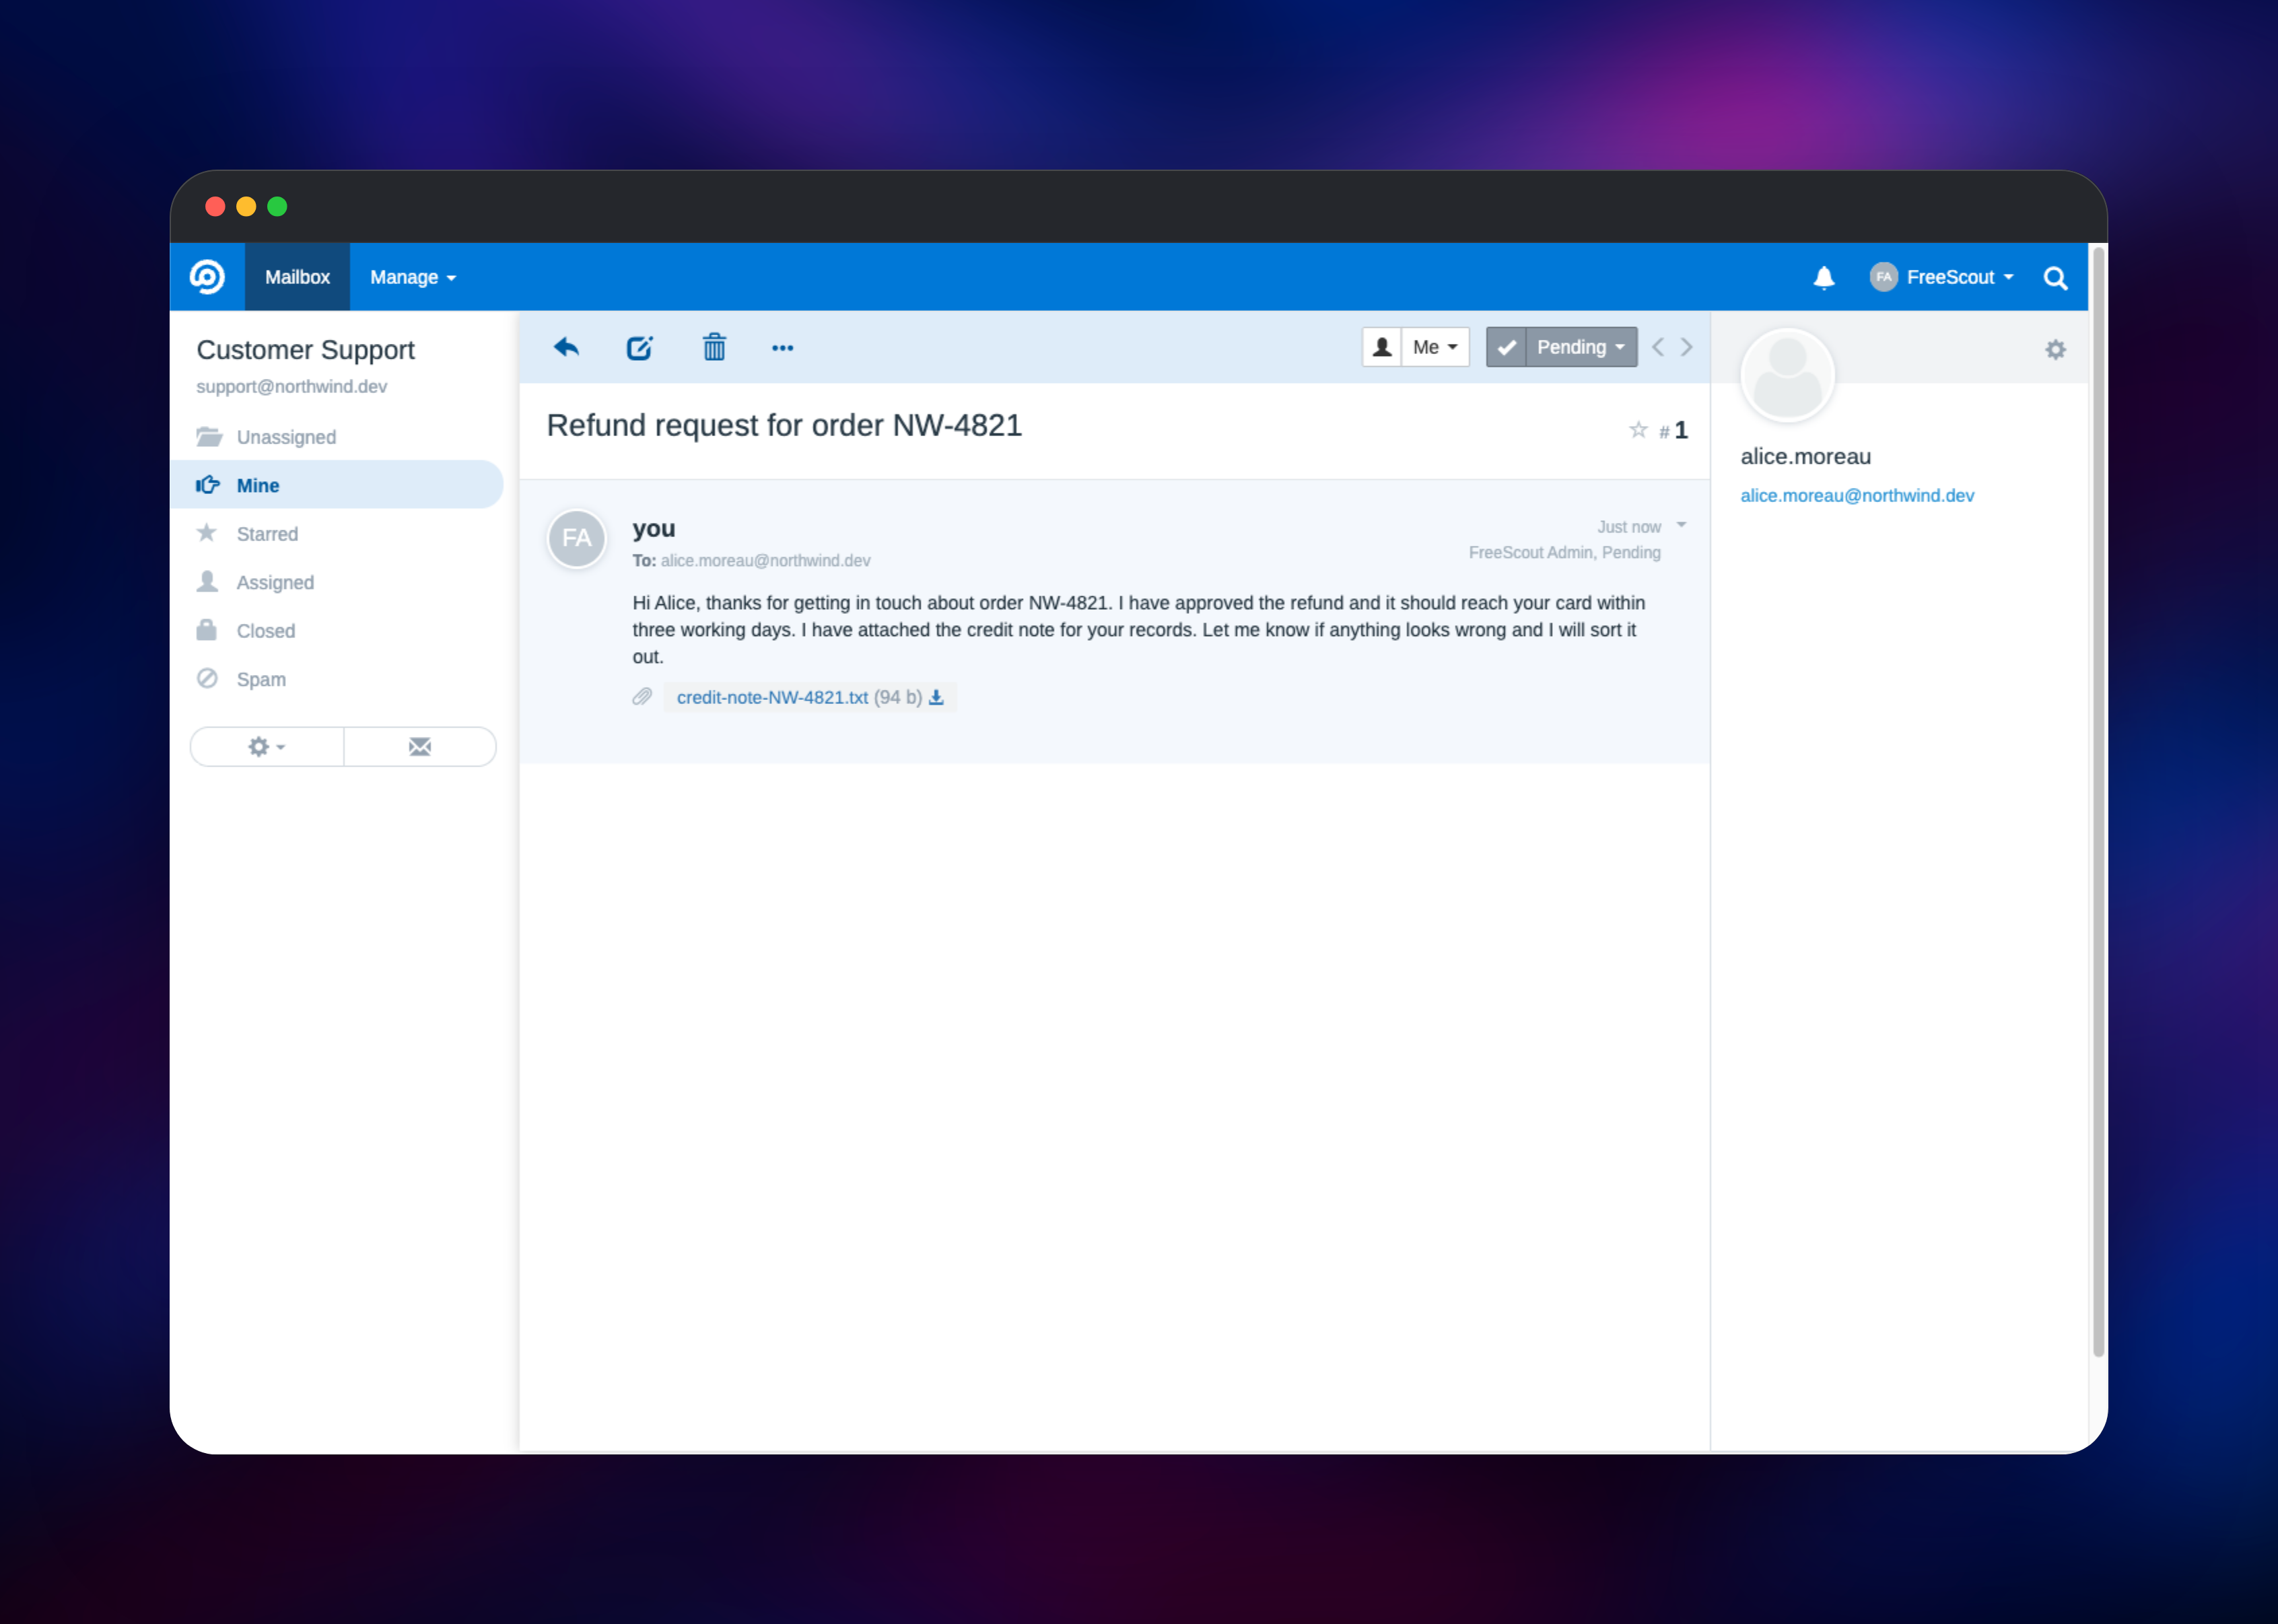Download the credit note attachment
The image size is (2278, 1624).
coord(936,697)
